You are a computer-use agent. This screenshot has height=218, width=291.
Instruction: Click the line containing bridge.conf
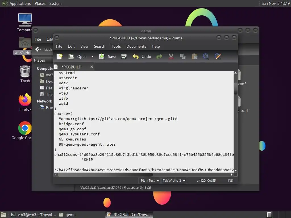click(71, 124)
